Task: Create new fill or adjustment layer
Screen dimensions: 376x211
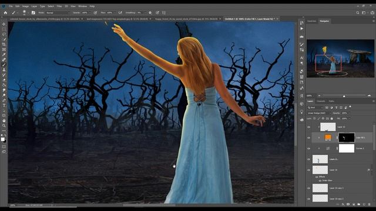Action: (x=354, y=205)
